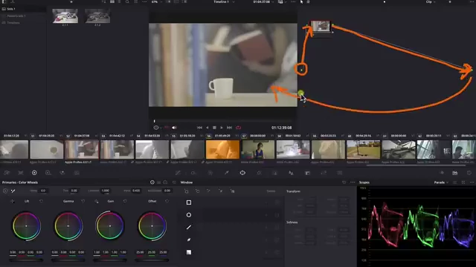Click the Lift color wheel
476x267 pixels.
[27, 226]
